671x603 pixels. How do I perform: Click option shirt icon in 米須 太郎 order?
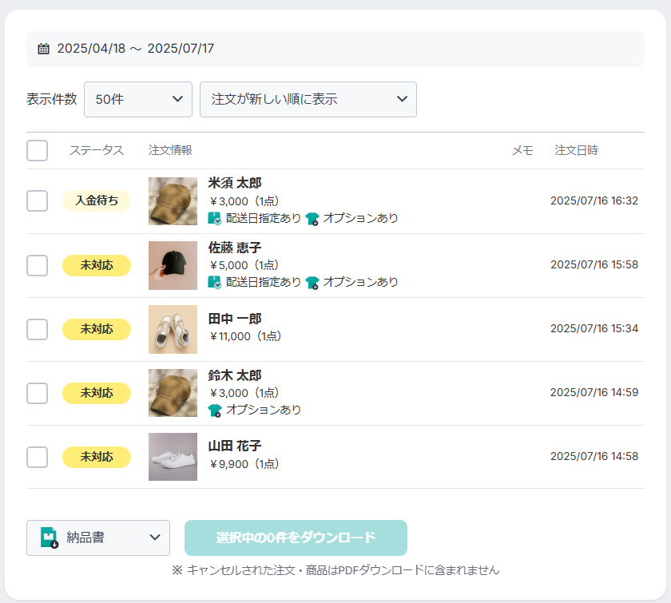tap(312, 219)
